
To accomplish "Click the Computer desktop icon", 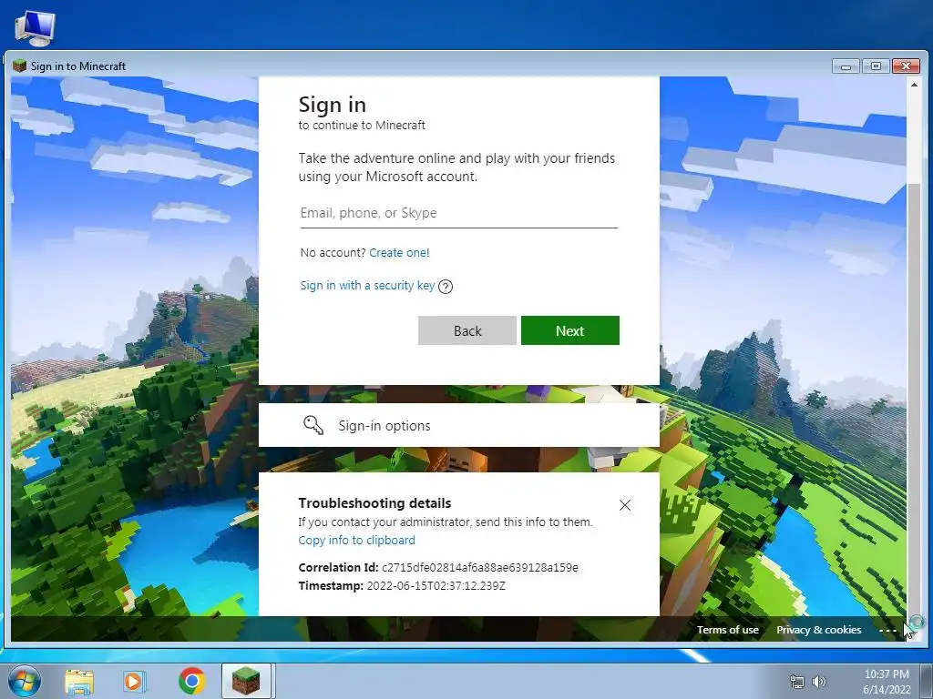I will [x=35, y=28].
